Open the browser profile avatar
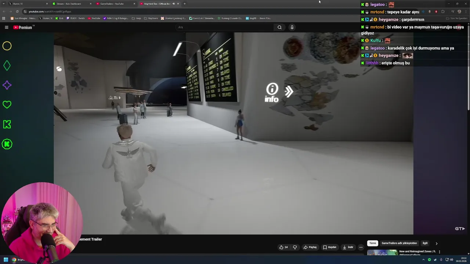Image resolution: width=470 pixels, height=264 pixels. point(459,11)
